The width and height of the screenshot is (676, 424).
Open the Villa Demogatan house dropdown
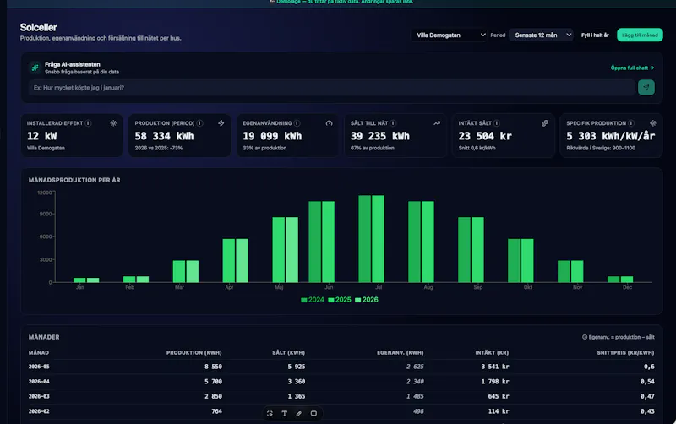pos(450,35)
